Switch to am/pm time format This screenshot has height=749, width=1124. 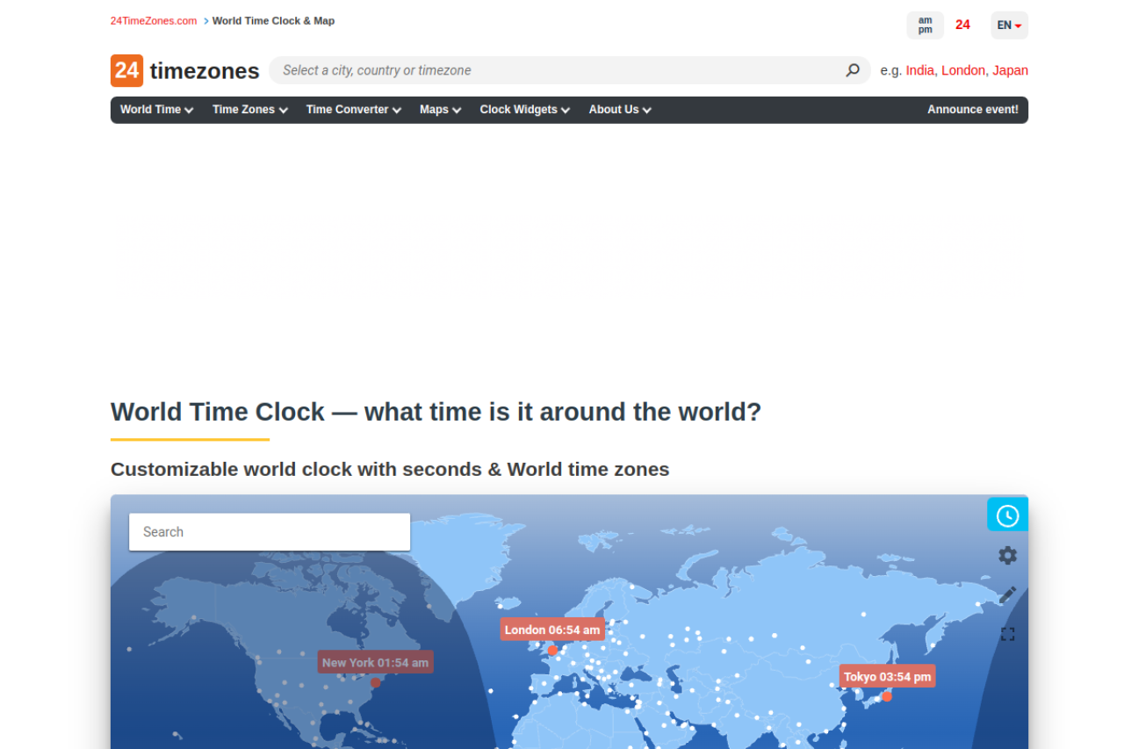(925, 25)
